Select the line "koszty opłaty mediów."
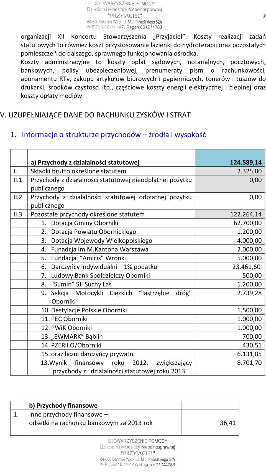Image resolution: width=266 pixels, height=472 pixels. click(x=52, y=96)
